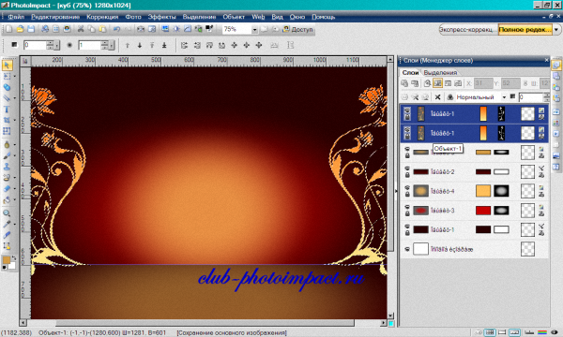Expand the Полное редак. mode dropdown arrow
563x337 pixels.
(x=556, y=29)
